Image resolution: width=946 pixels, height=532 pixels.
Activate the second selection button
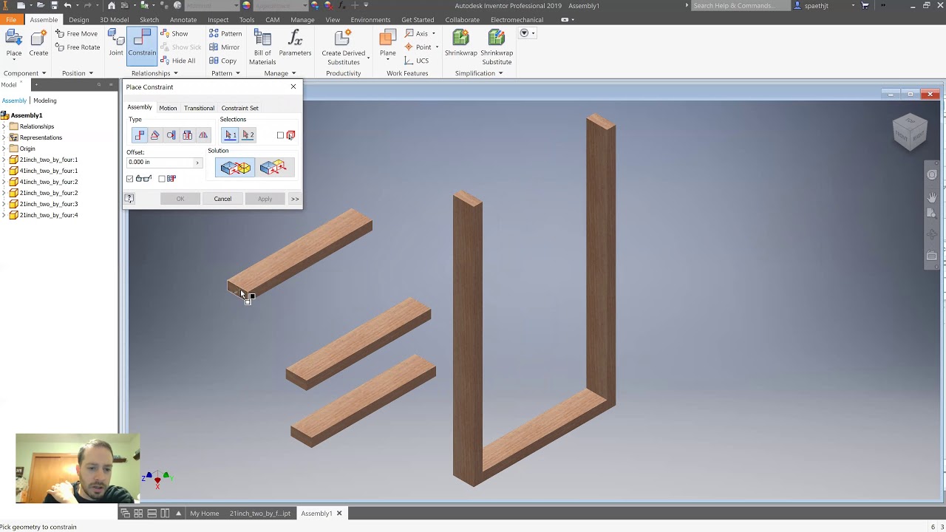pos(248,135)
